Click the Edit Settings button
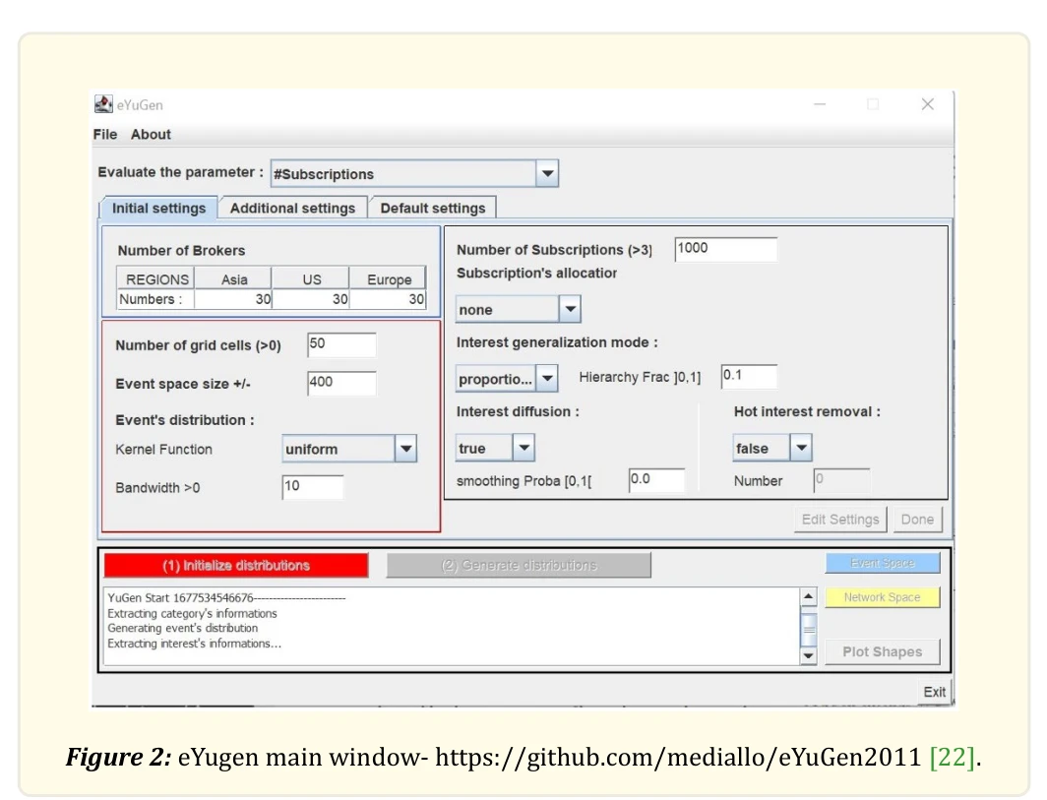Screen dimensions: 1047x800 click(x=840, y=520)
